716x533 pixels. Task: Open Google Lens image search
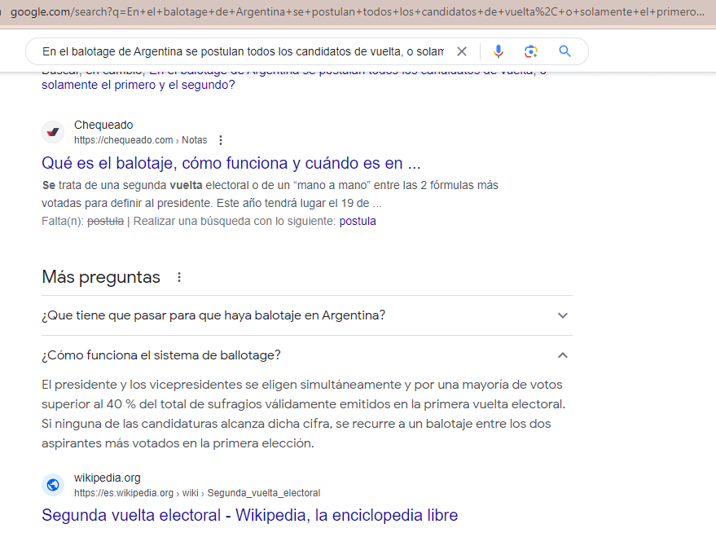pyautogui.click(x=531, y=51)
